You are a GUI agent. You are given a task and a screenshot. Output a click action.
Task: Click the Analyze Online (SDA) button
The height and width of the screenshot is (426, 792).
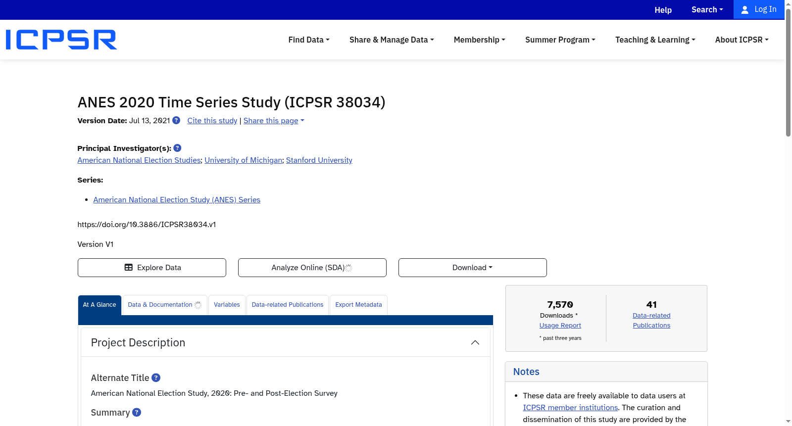pyautogui.click(x=312, y=268)
